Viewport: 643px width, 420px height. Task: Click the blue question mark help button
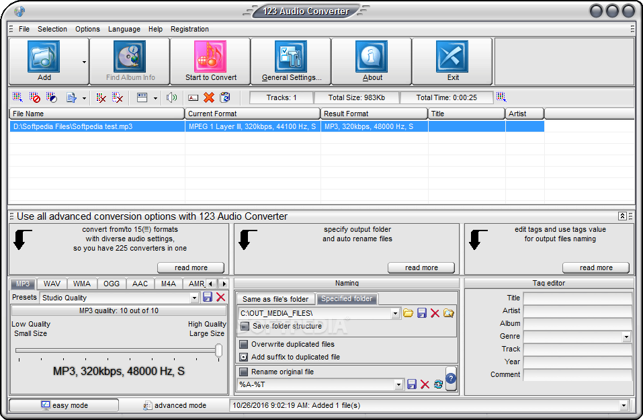click(451, 378)
